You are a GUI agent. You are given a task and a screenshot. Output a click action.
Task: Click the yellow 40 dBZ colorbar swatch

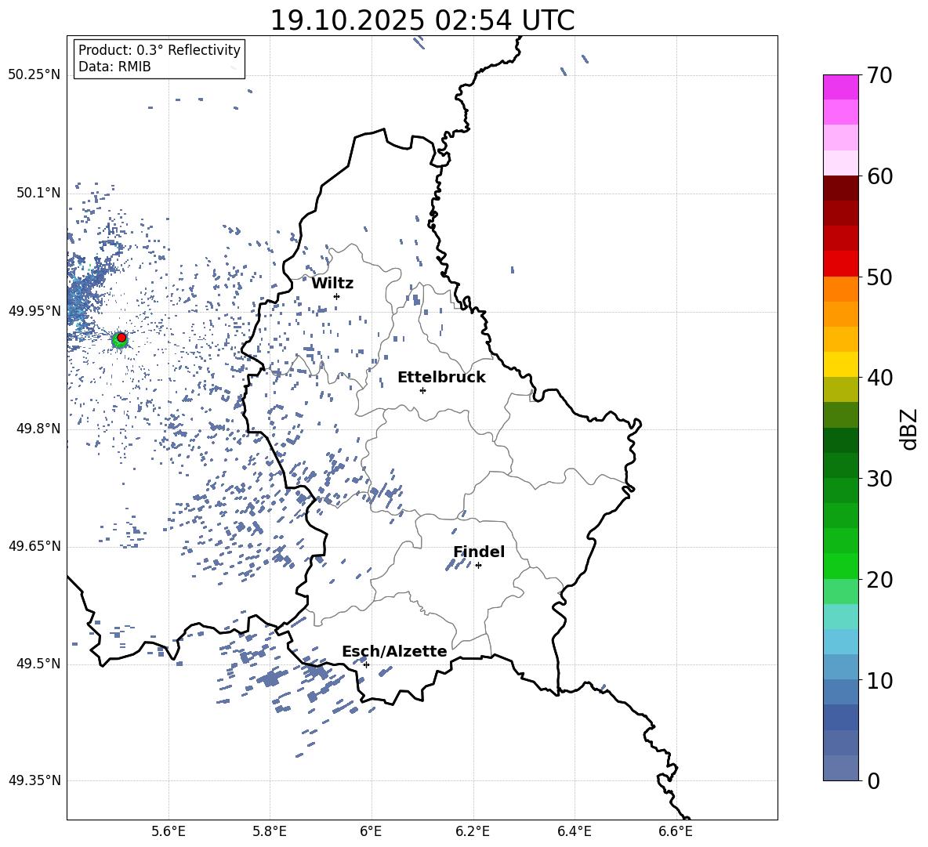(x=841, y=364)
